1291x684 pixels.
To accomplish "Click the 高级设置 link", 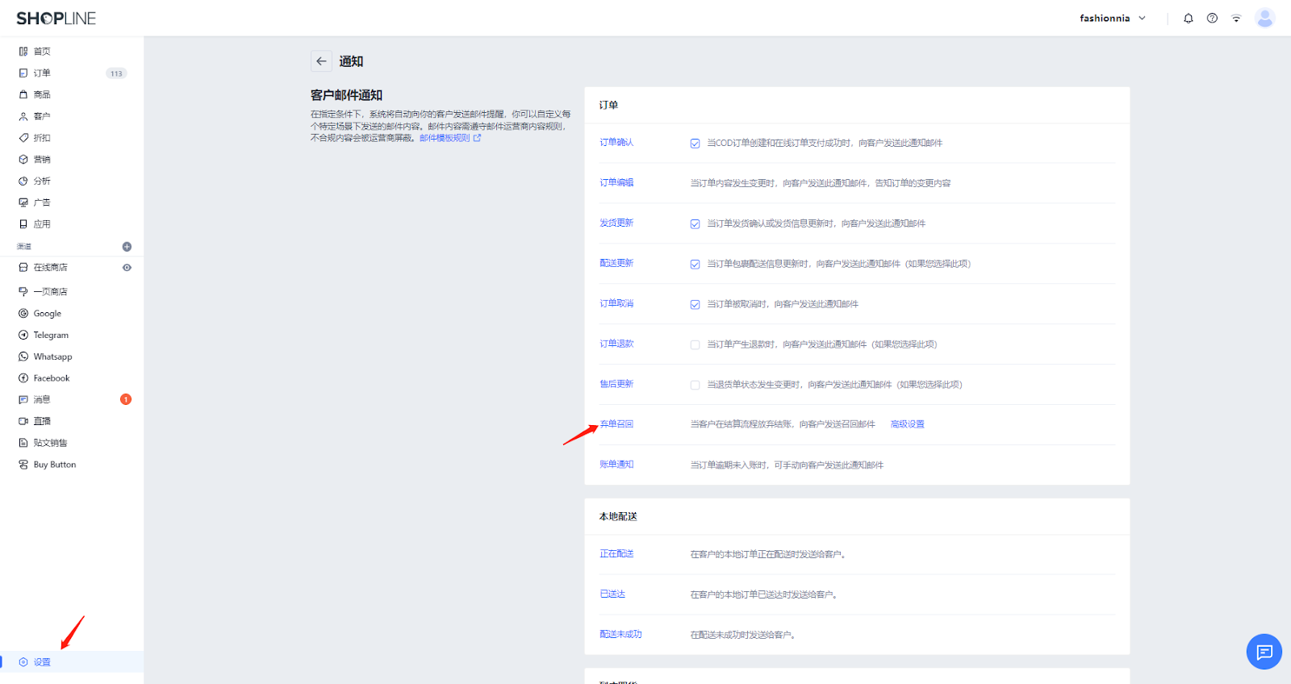I will [x=907, y=424].
